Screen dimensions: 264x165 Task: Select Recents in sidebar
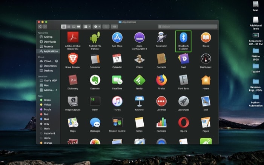click(48, 46)
